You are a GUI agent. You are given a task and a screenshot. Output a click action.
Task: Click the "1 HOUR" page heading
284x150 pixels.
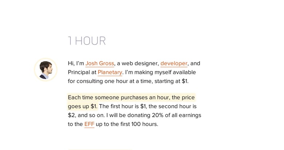[87, 41]
